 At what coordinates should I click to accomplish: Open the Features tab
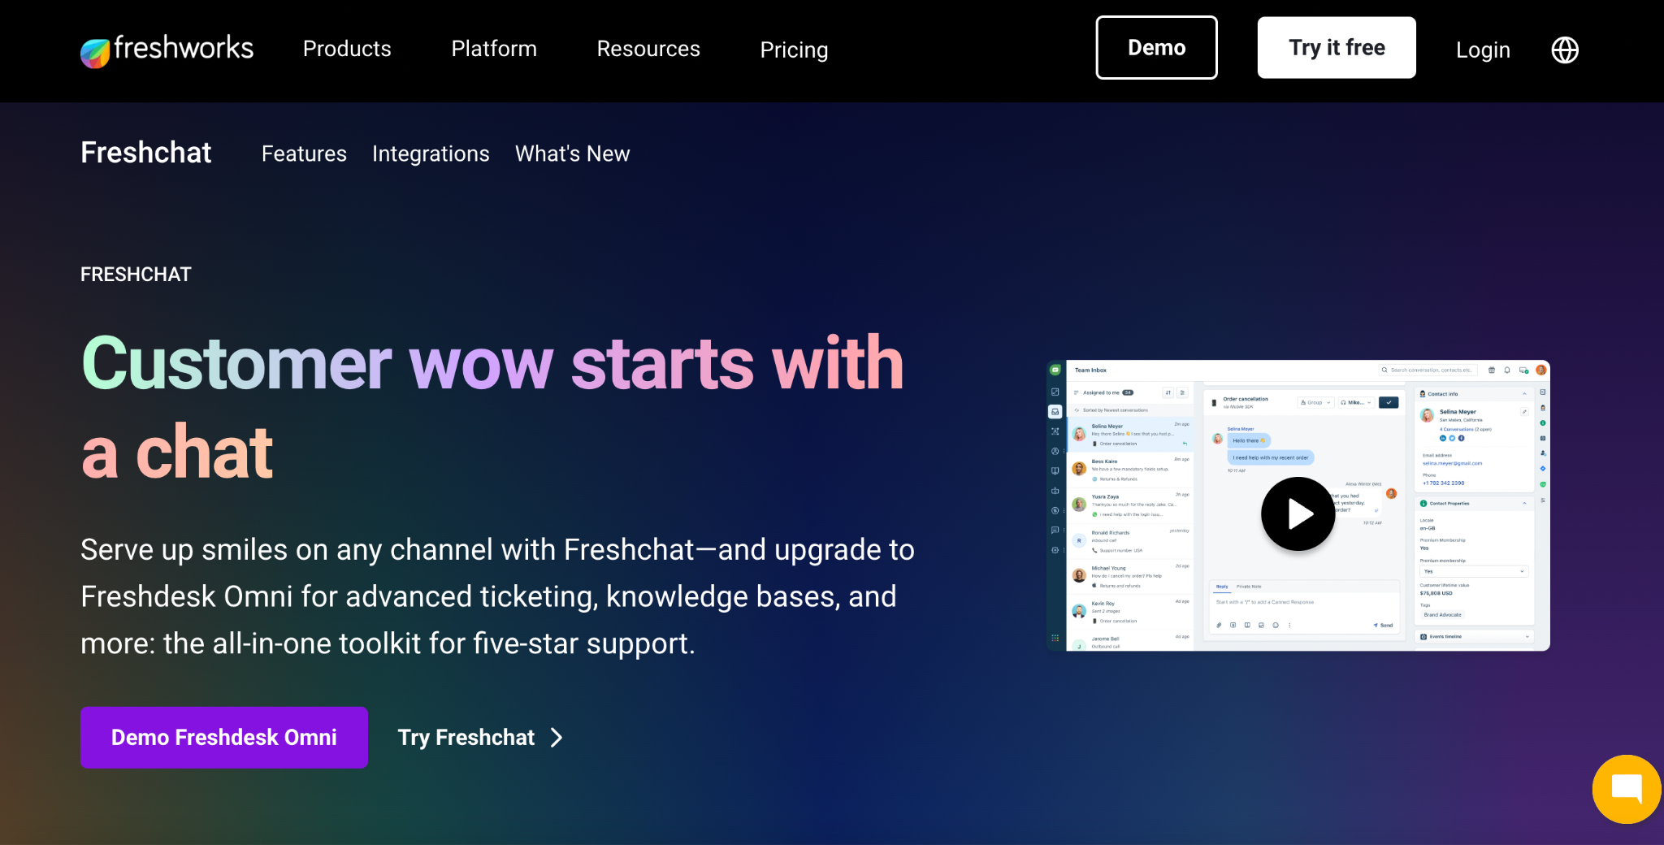[x=304, y=154]
